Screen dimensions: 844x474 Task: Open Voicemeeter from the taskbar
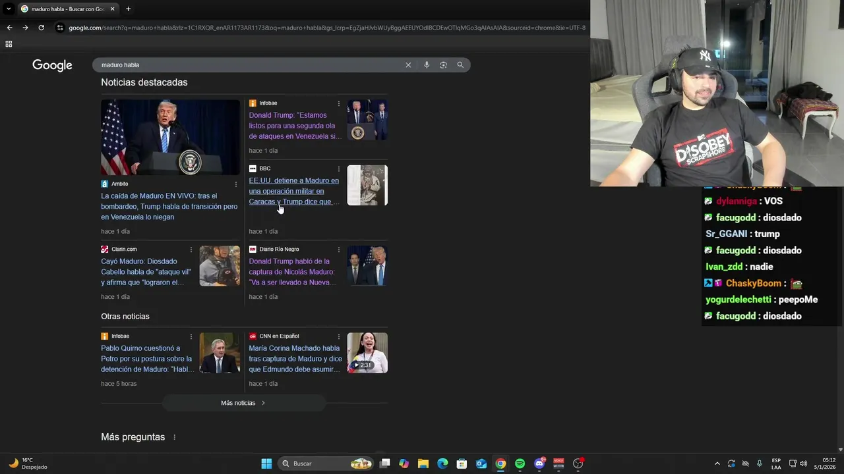[558, 463]
